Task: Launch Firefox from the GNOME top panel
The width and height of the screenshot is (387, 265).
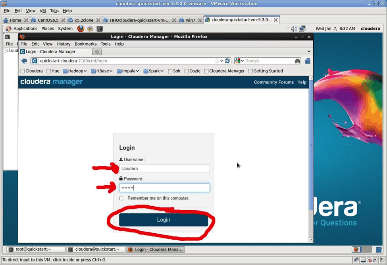Action: 81,29
